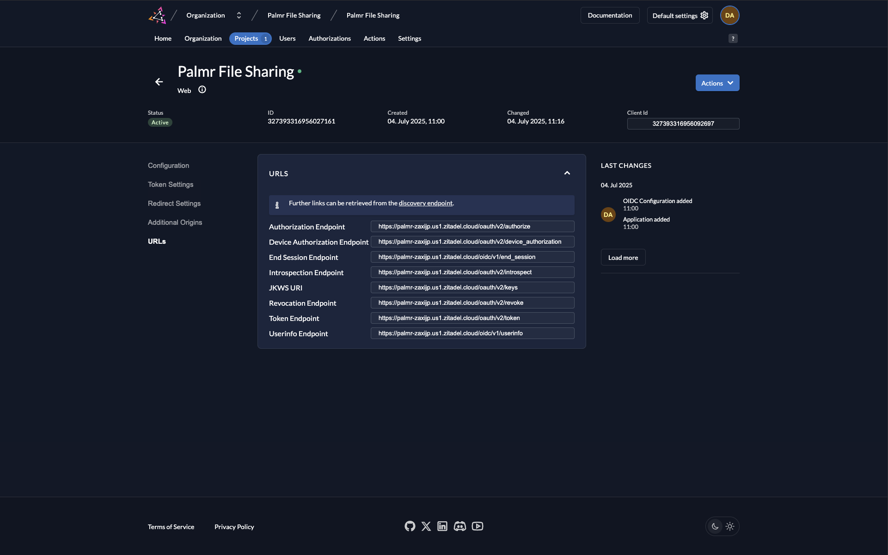Viewport: 888px width, 555px height.
Task: Click the Active status badge
Action: click(160, 123)
